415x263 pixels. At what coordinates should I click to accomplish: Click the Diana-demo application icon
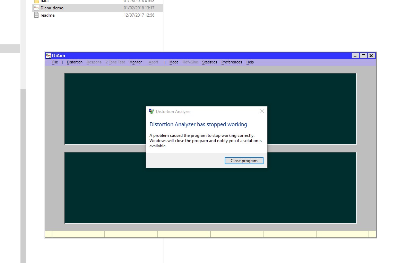(x=36, y=8)
